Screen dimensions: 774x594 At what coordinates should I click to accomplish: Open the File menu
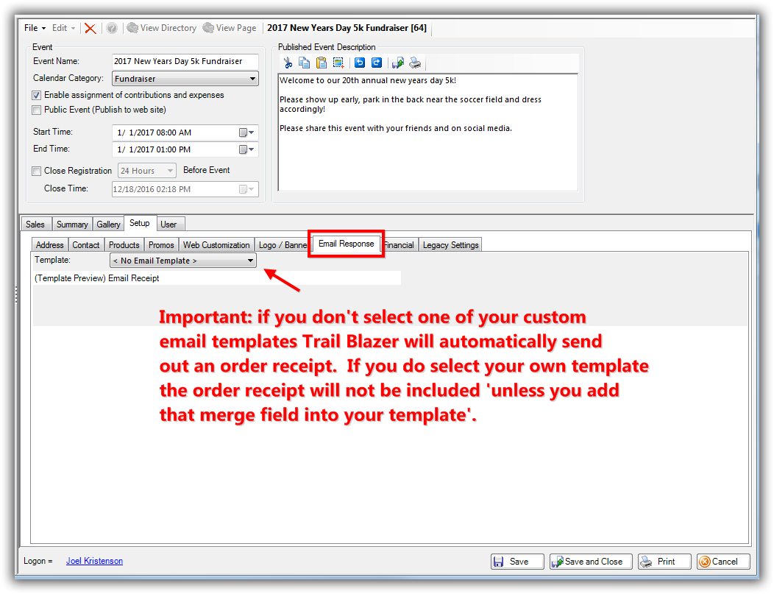click(x=34, y=28)
